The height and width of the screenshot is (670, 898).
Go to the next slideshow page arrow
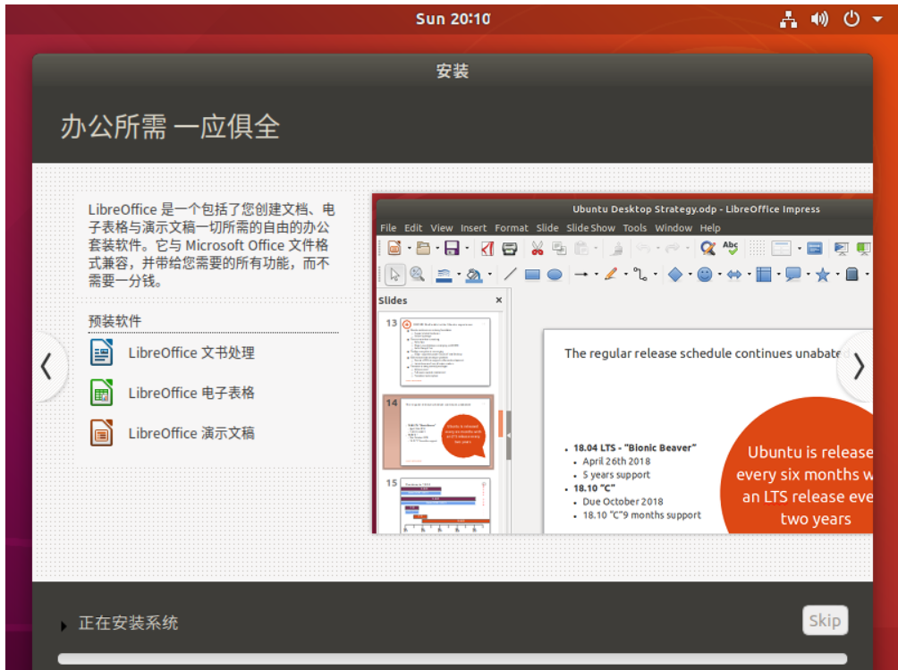[x=858, y=366]
